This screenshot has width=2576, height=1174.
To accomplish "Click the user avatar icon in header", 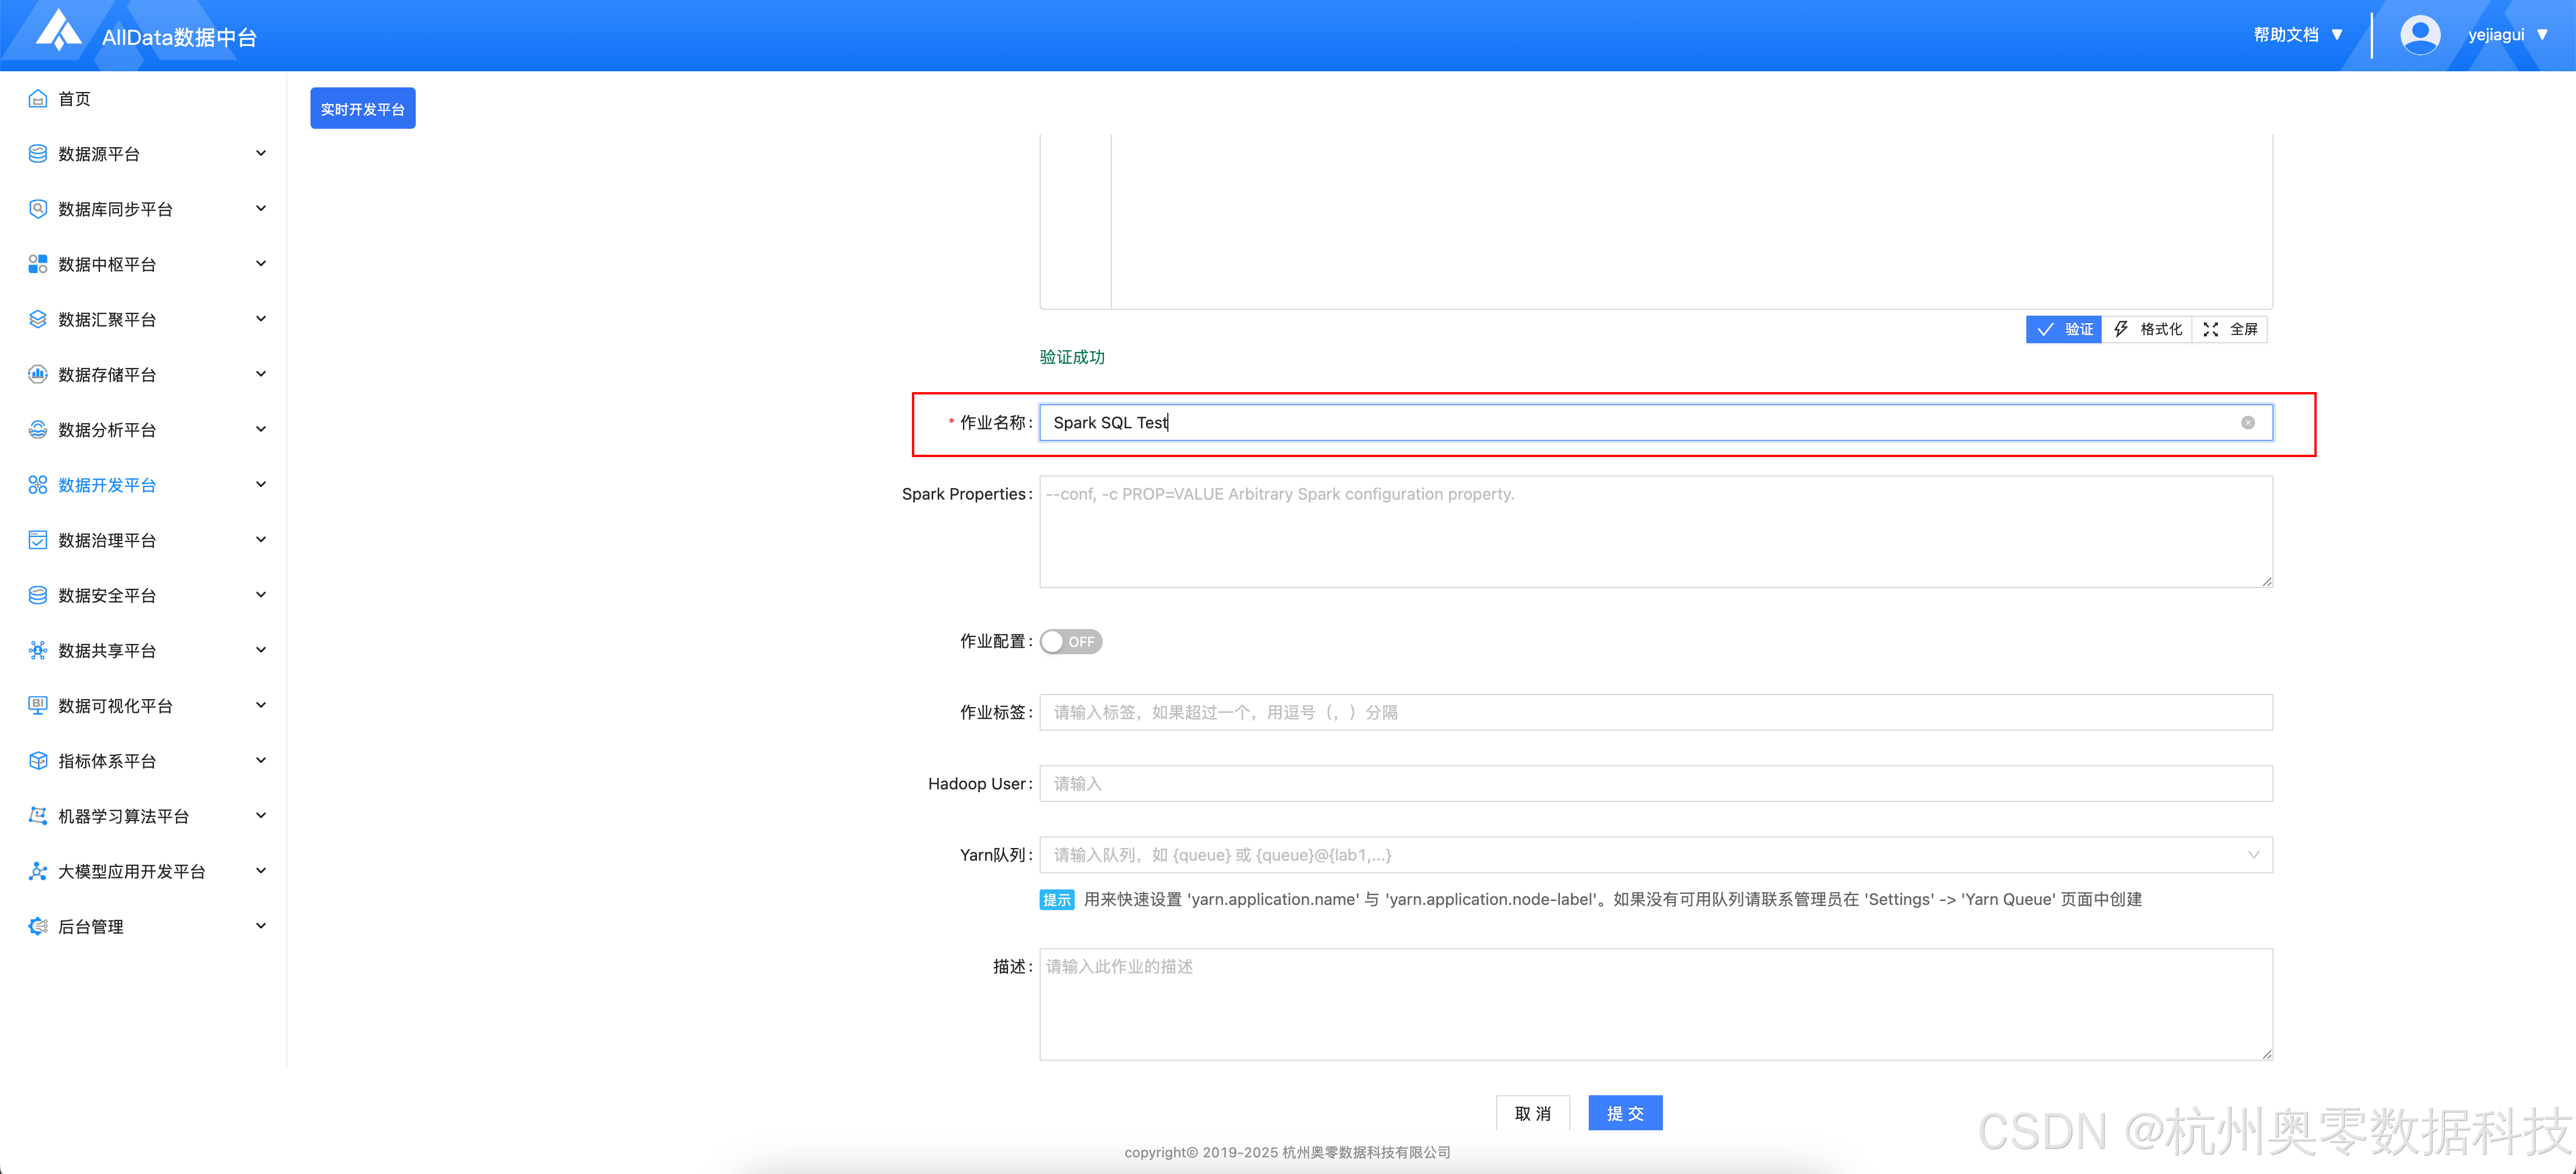I will coord(2419,35).
